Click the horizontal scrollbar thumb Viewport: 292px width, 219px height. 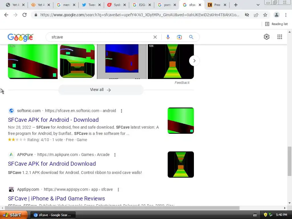(122, 208)
